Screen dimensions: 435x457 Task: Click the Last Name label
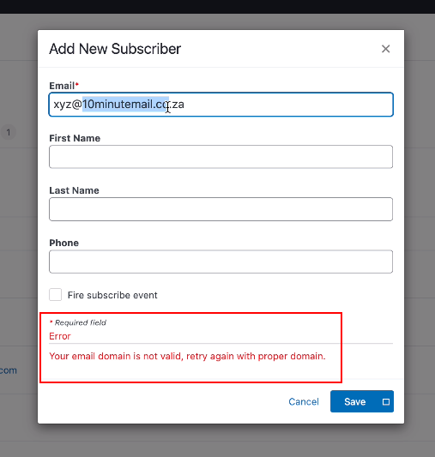pos(74,190)
